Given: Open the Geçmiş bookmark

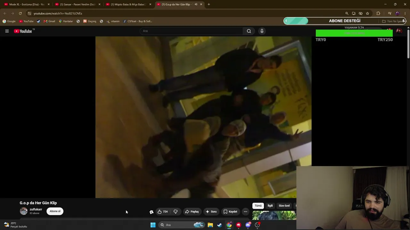Looking at the screenshot, I should coord(90,21).
